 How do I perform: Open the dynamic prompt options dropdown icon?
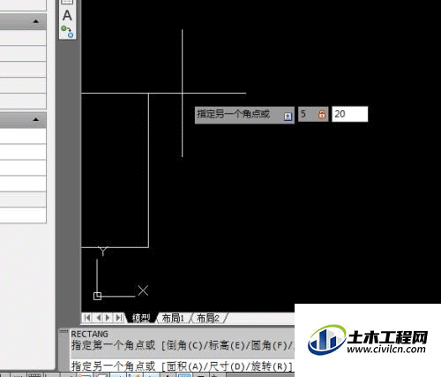[288, 117]
